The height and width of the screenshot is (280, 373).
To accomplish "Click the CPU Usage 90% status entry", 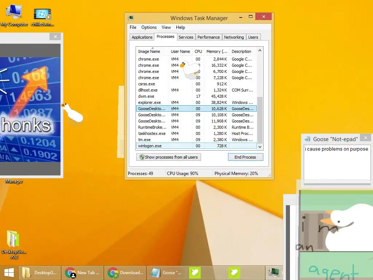I will click(182, 173).
